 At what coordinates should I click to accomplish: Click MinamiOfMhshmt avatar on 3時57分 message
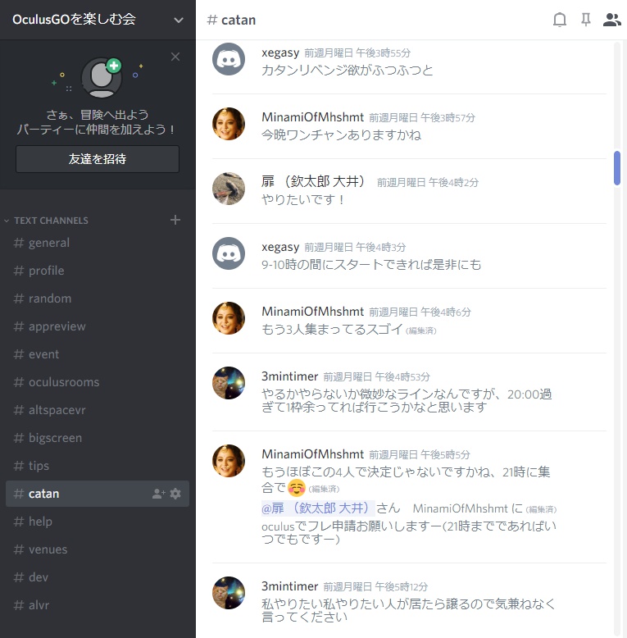pyautogui.click(x=229, y=124)
